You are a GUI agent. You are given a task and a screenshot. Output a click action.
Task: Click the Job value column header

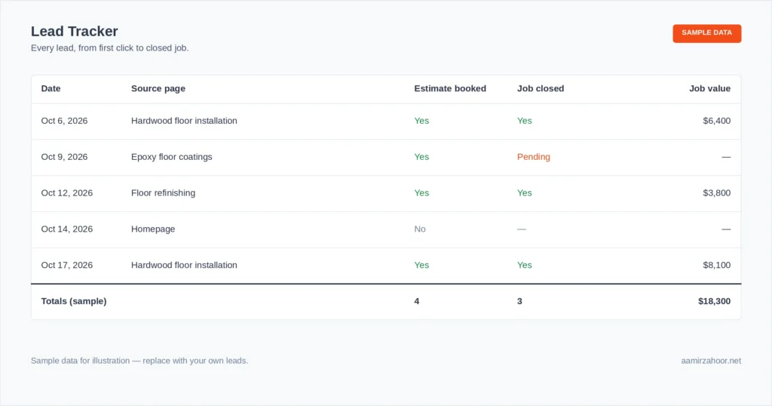point(709,89)
